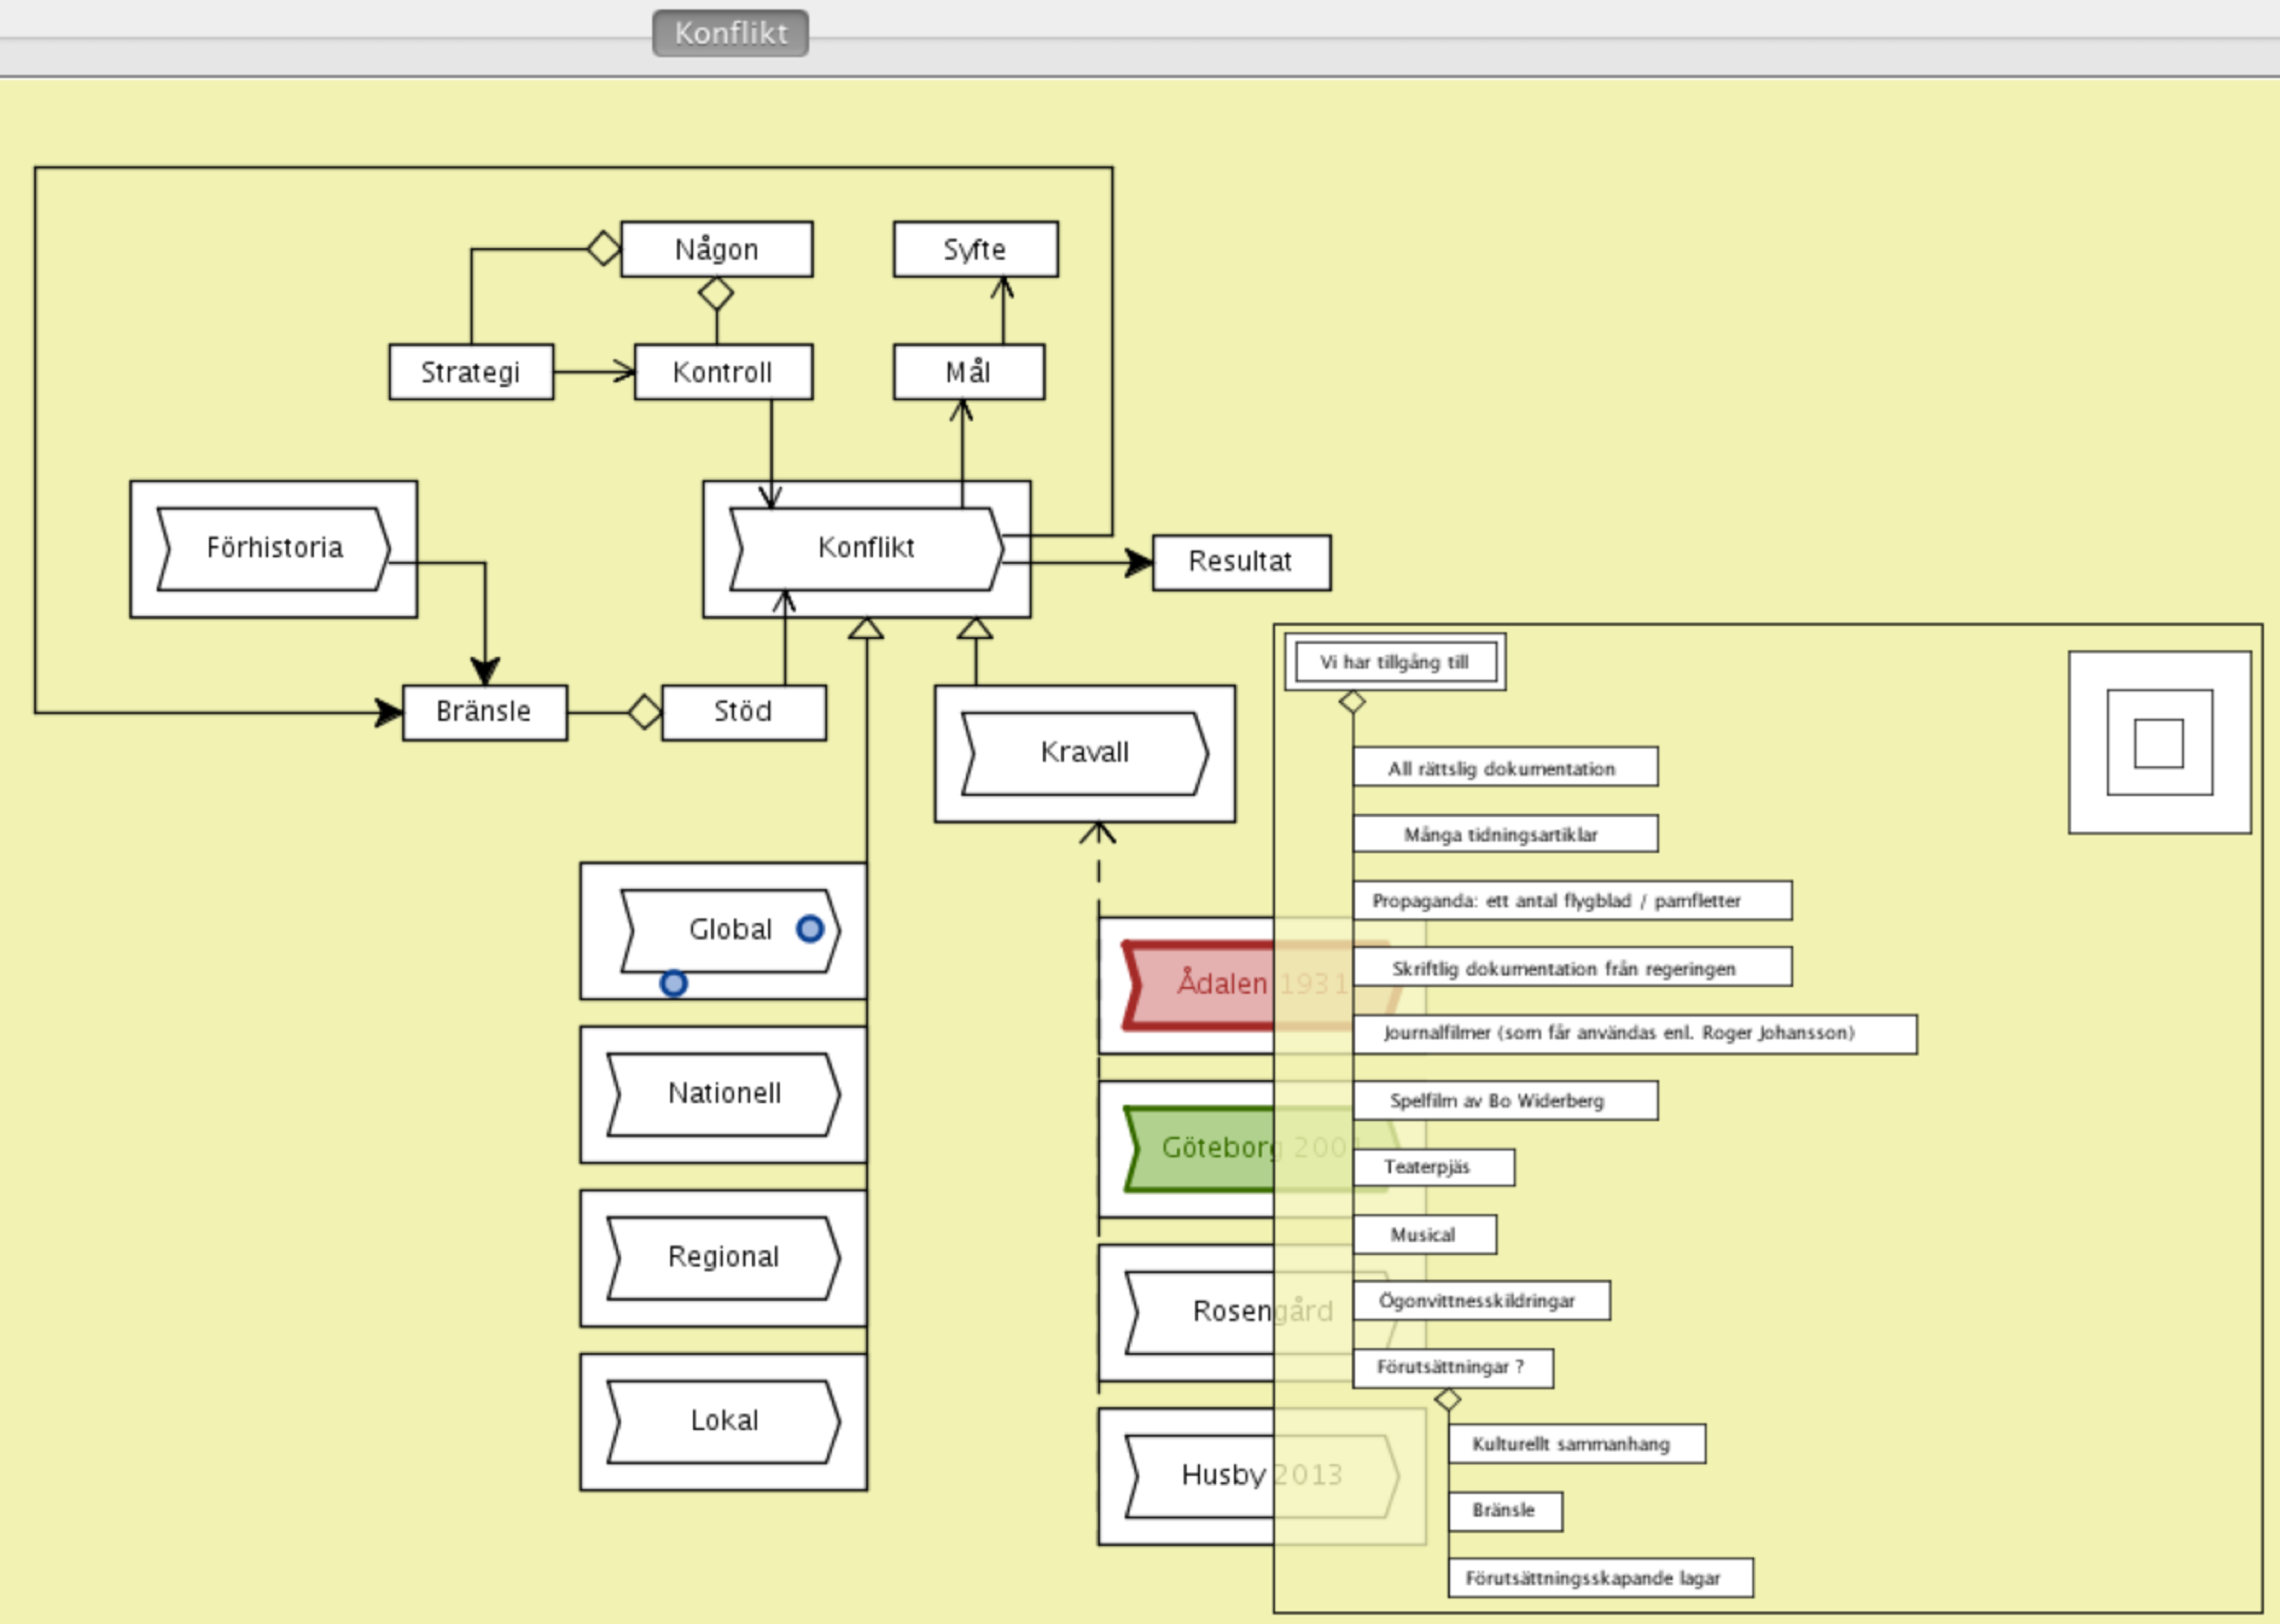2280x1624 pixels.
Task: Click All rättslig dokumentation item
Action: (1504, 768)
